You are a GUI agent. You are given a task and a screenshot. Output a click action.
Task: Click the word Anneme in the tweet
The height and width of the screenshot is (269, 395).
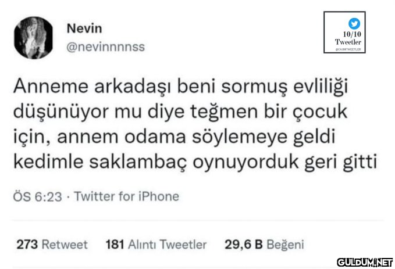(x=46, y=87)
